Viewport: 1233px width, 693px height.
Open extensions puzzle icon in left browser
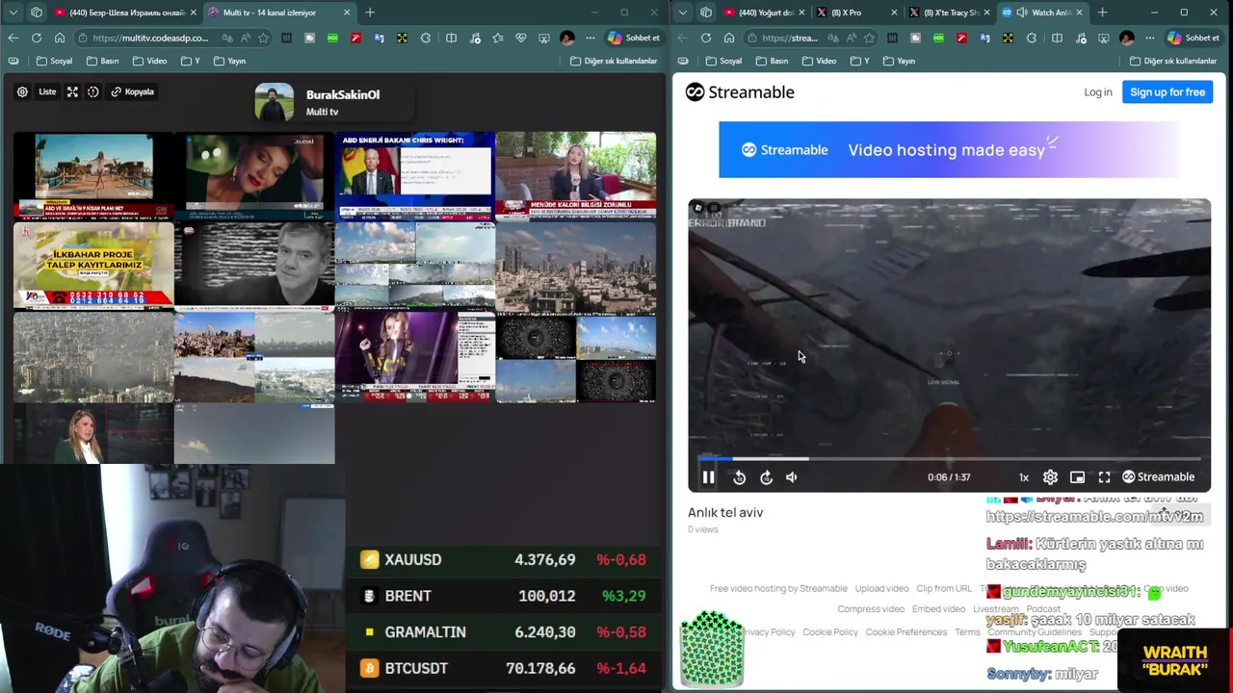click(425, 38)
